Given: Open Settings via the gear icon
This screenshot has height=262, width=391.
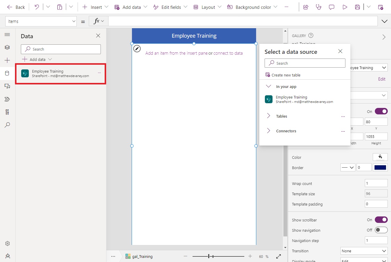Looking at the screenshot, I should point(7,243).
